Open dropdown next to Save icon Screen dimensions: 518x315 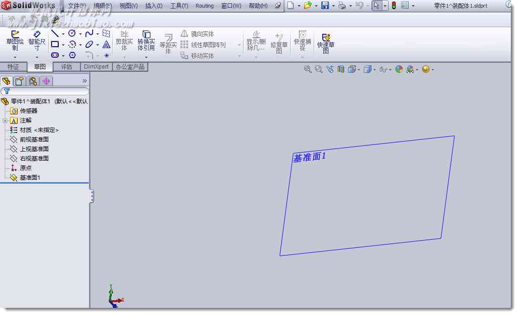tap(333, 6)
